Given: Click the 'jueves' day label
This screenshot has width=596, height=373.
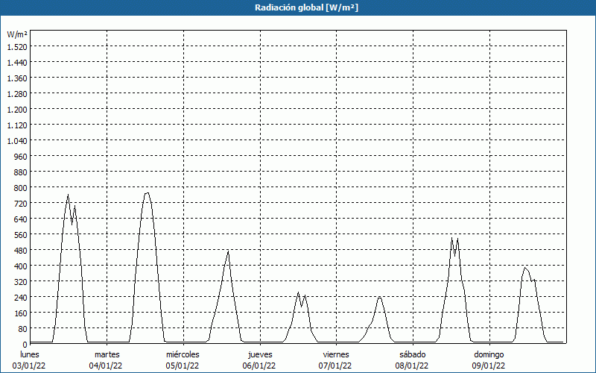Looking at the screenshot, I should tap(260, 354).
